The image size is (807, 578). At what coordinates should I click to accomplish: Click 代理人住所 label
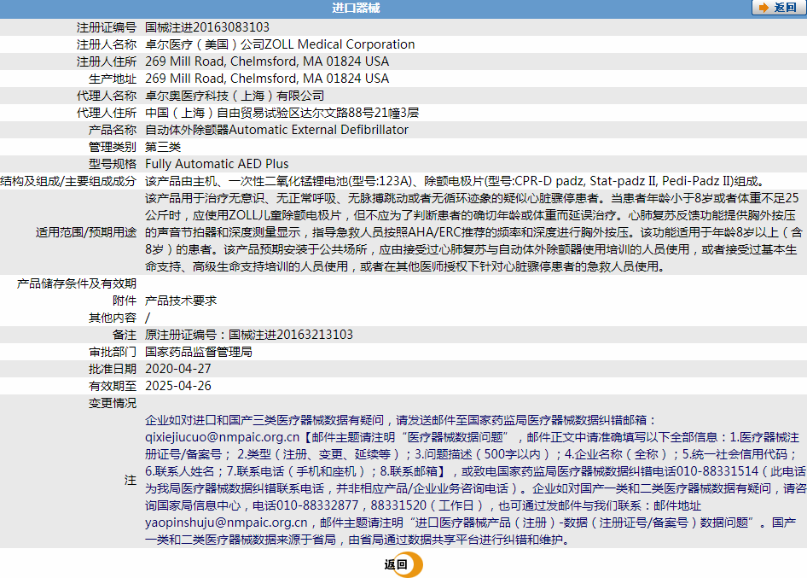click(107, 113)
